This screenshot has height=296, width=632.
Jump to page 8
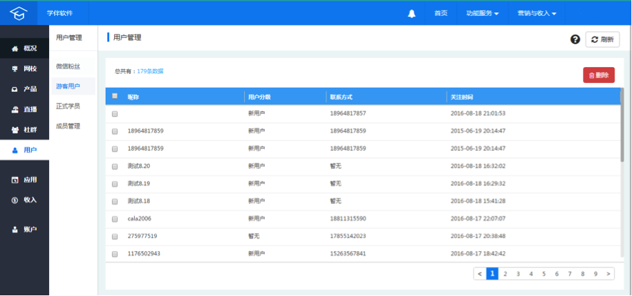(582, 274)
